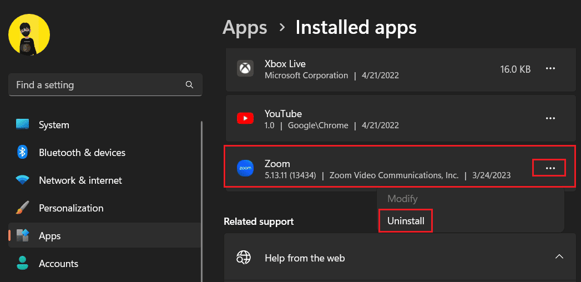This screenshot has width=581, height=282.
Task: Open System settings page
Action: click(105, 124)
